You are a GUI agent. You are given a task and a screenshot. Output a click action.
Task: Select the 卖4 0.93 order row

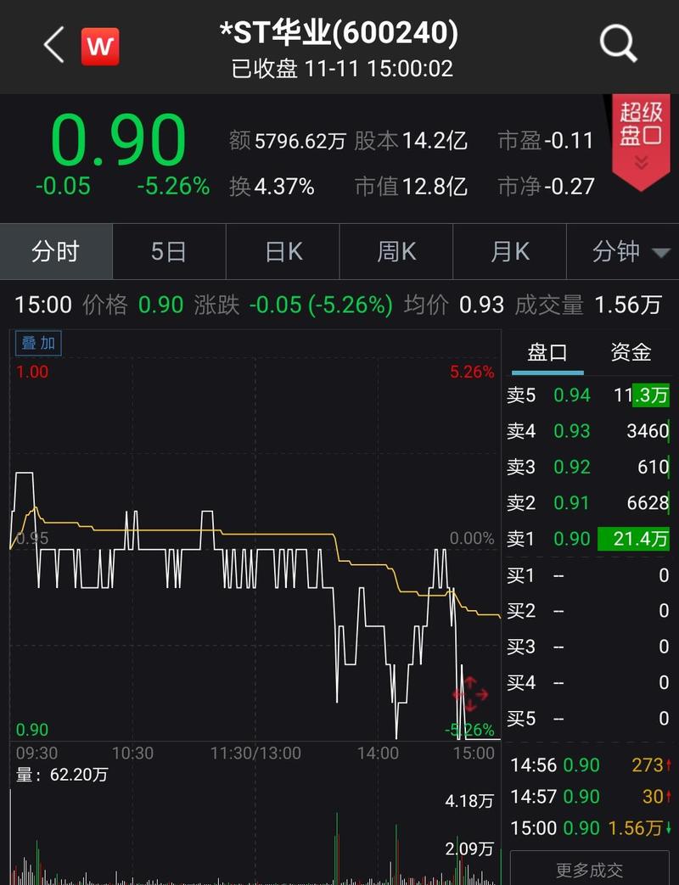587,431
